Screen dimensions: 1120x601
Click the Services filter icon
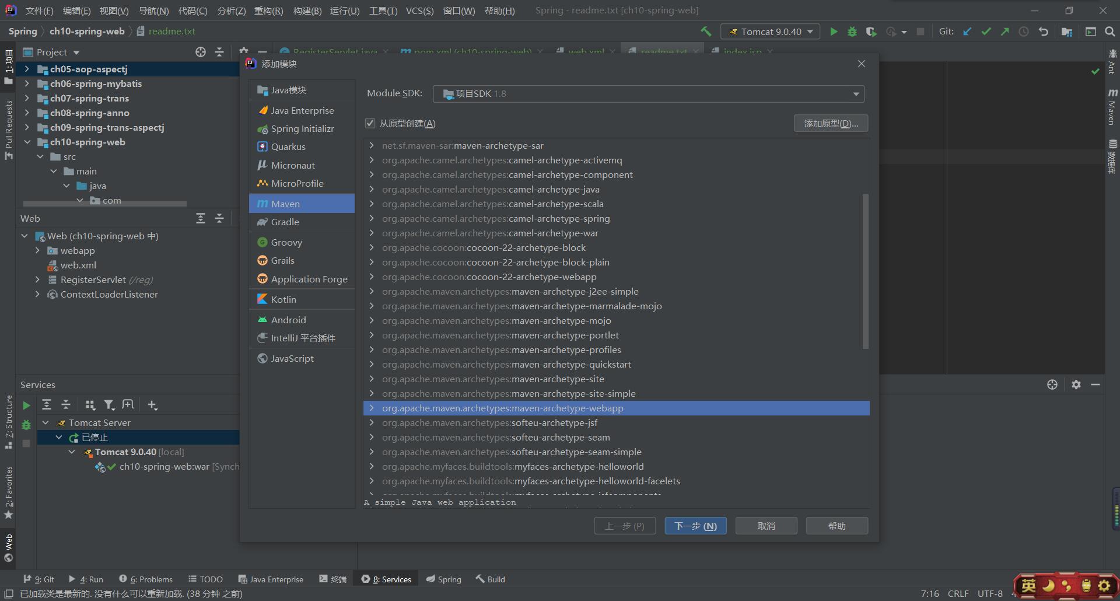109,404
